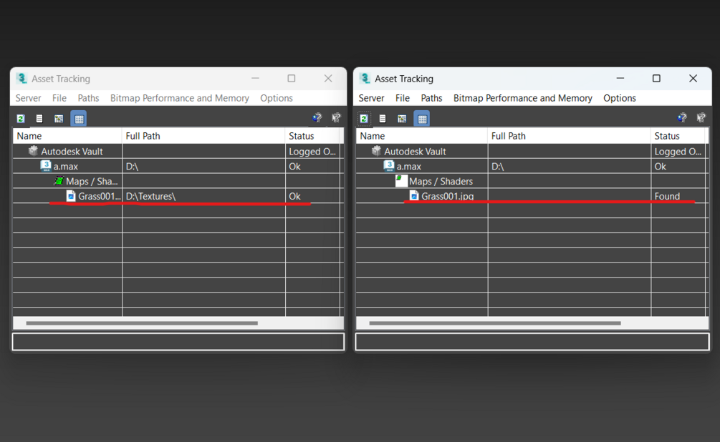Open File menu in right window

(402, 98)
